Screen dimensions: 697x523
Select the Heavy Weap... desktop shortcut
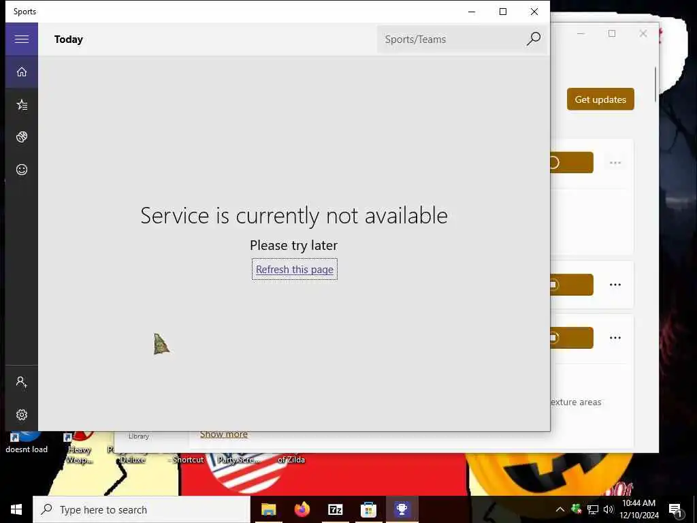[79, 449]
